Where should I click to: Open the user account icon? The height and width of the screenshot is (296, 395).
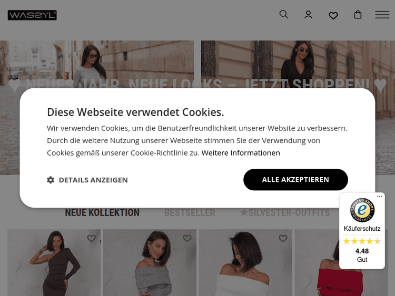coord(308,15)
